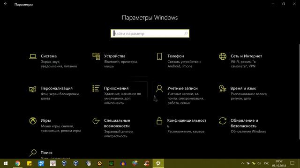The width and height of the screenshot is (300, 168).
Task: Open Google Chrome from the taskbar
Action: (17, 163)
